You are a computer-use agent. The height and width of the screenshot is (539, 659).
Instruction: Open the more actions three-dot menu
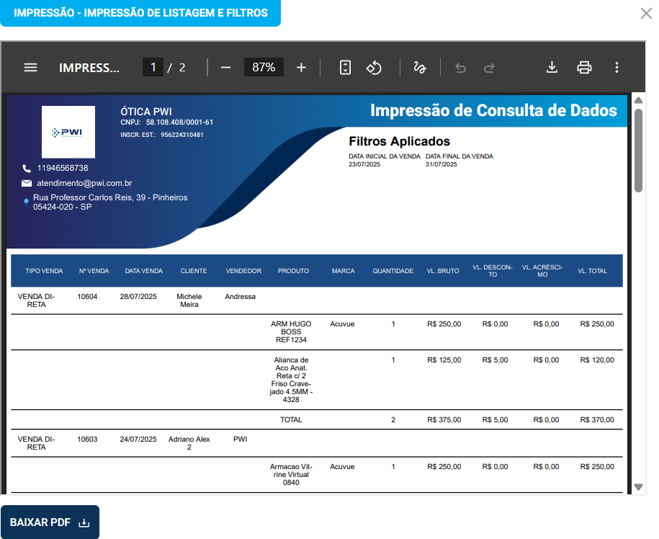[617, 68]
